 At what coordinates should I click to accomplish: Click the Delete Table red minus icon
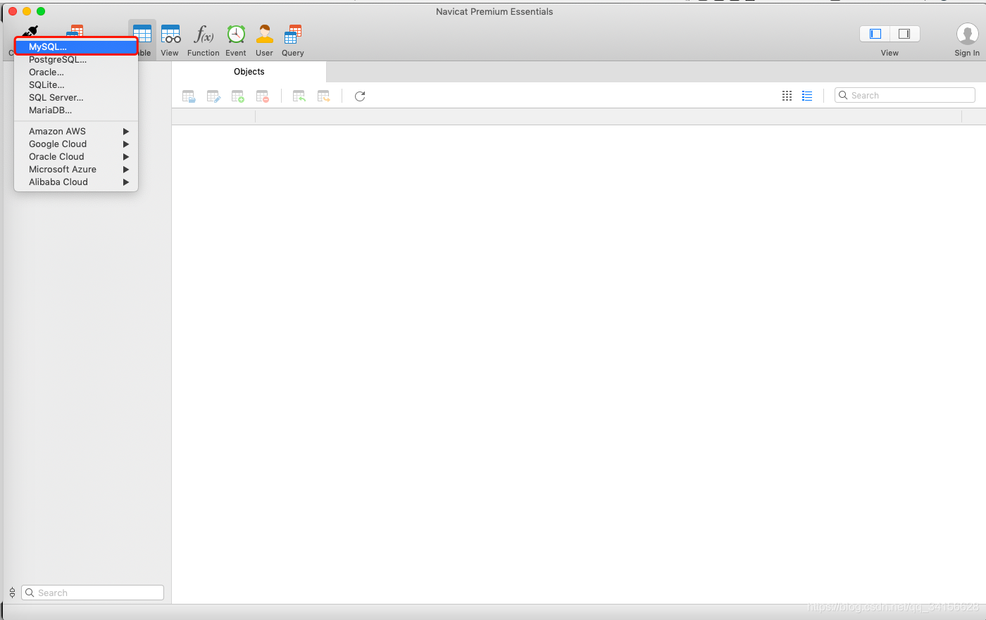(x=263, y=96)
